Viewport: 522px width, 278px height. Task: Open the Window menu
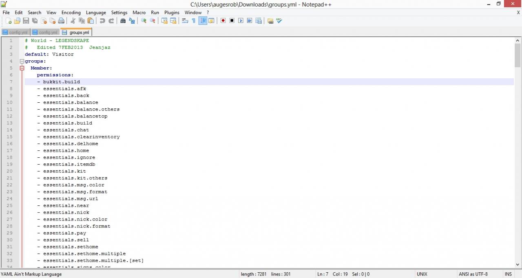coord(193,13)
